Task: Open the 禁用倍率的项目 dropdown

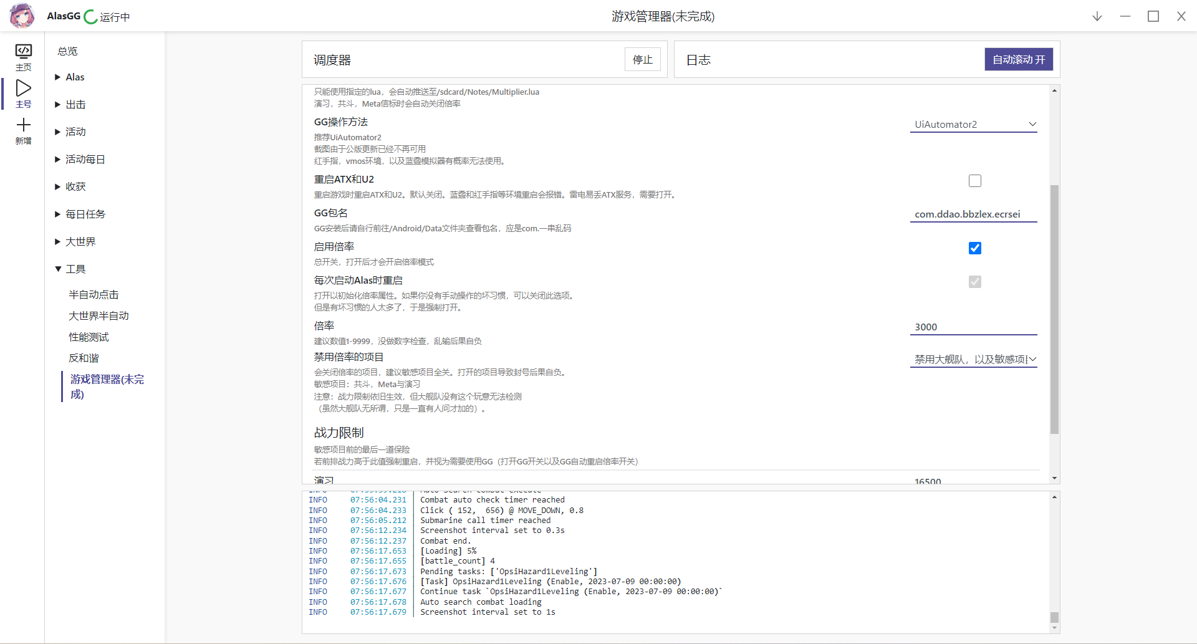Action: pyautogui.click(x=973, y=359)
